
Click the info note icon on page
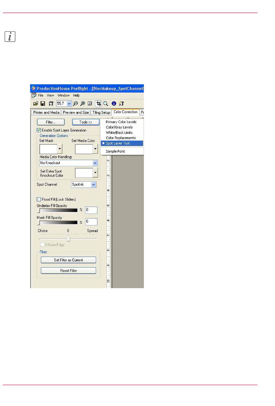(x=10, y=37)
